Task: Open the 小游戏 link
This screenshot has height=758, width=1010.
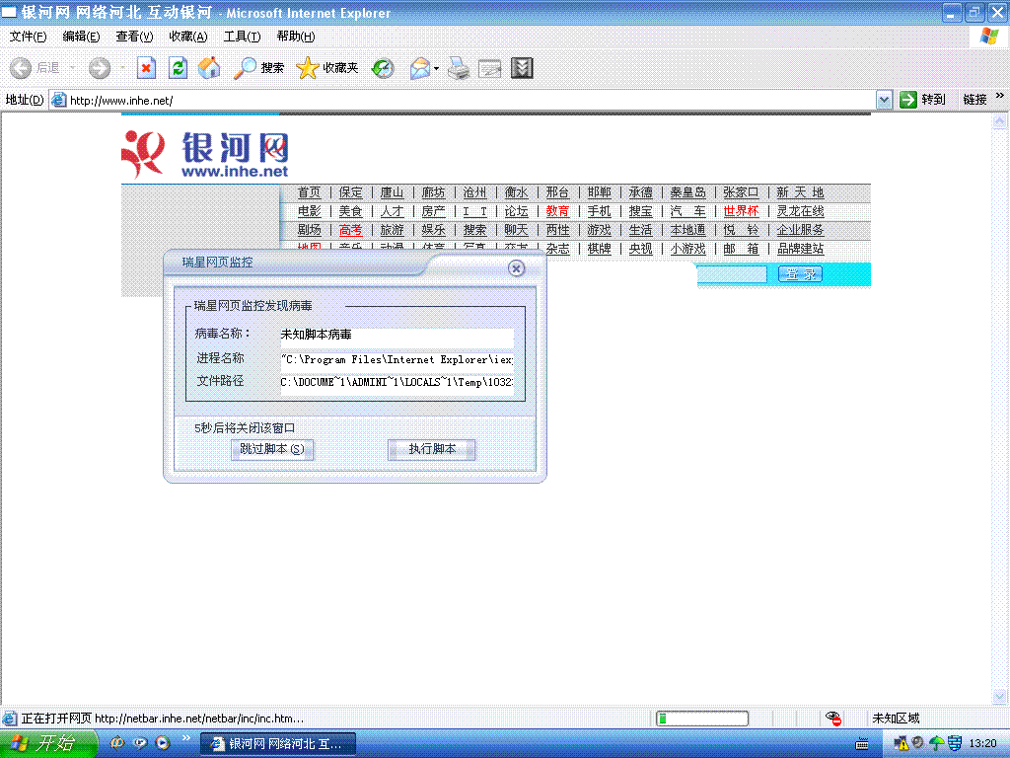Action: coord(687,248)
